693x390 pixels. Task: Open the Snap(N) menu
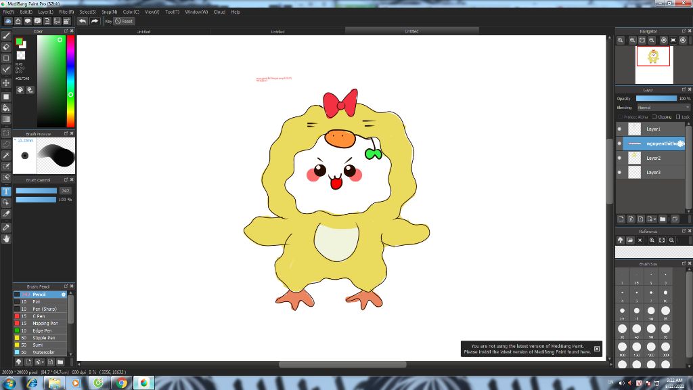point(109,12)
